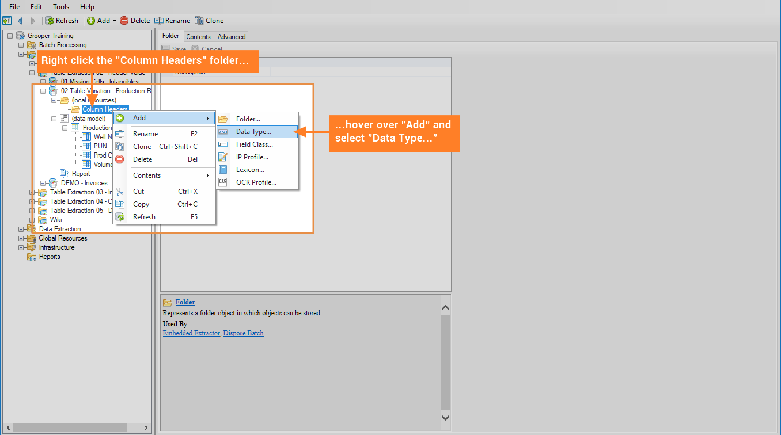Screen dimensions: 781x435
Task: Collapse the 02 Table Variation node
Action: [x=43, y=91]
